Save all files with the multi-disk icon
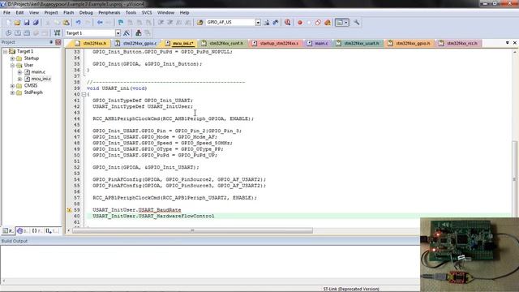519x292 pixels. point(36,23)
